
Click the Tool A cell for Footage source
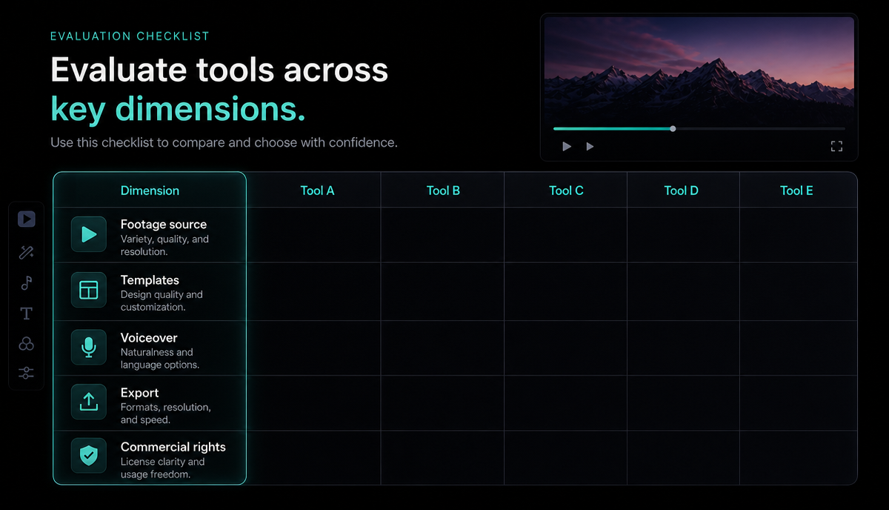point(313,235)
